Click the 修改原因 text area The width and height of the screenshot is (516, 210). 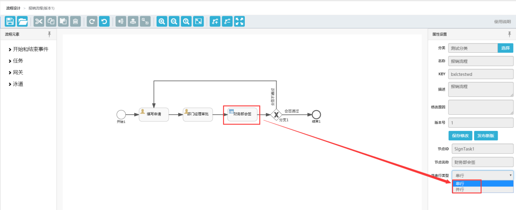tap(481, 107)
